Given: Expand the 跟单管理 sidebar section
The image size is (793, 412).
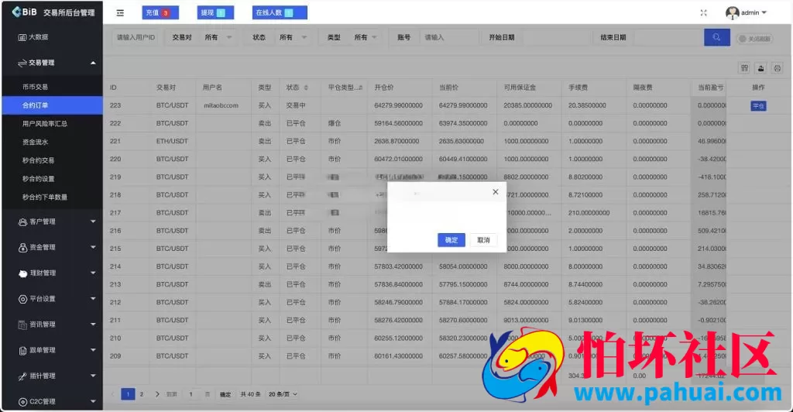Looking at the screenshot, I should [x=52, y=350].
